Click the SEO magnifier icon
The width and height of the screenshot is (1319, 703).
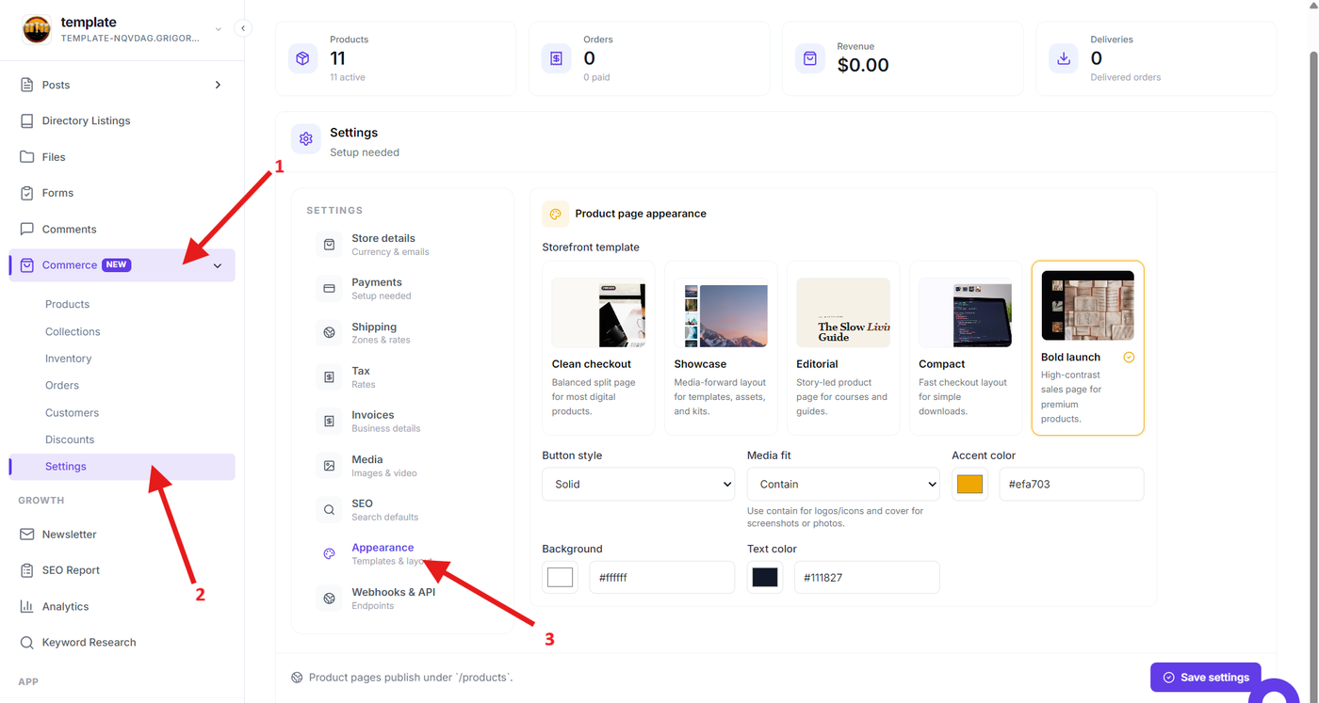pyautogui.click(x=329, y=509)
